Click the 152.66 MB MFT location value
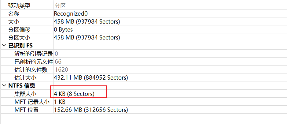Screen dimensions: 287x124 [x=91, y=110]
